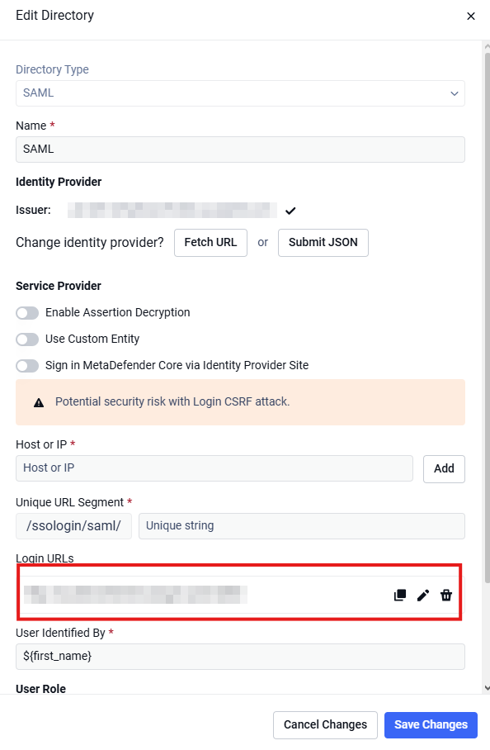Close the Edit Directory dialog

pos(471,17)
